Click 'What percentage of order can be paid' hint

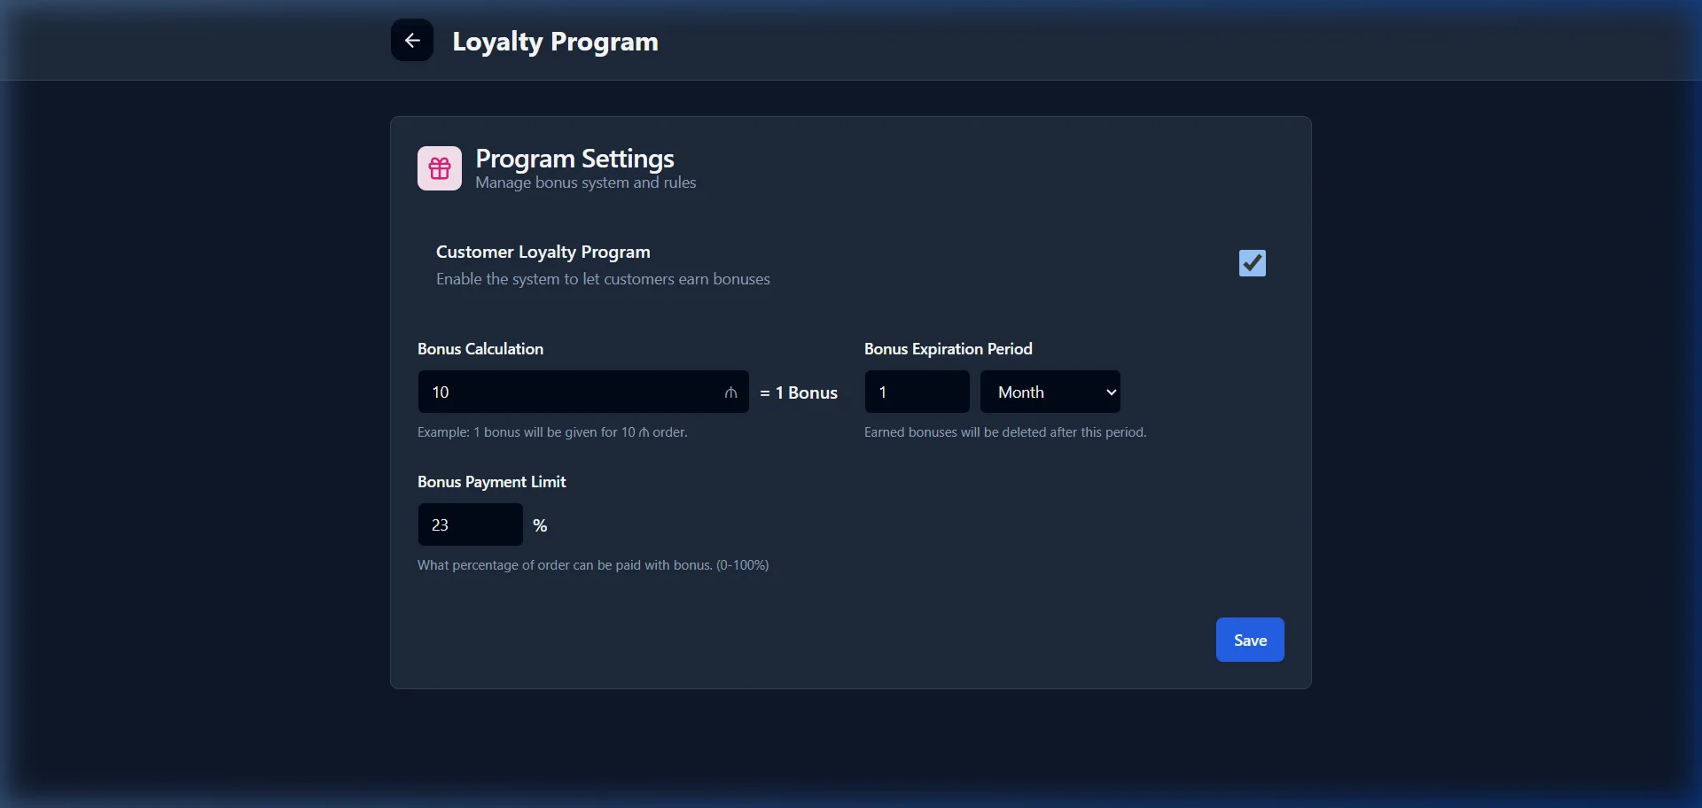click(593, 565)
